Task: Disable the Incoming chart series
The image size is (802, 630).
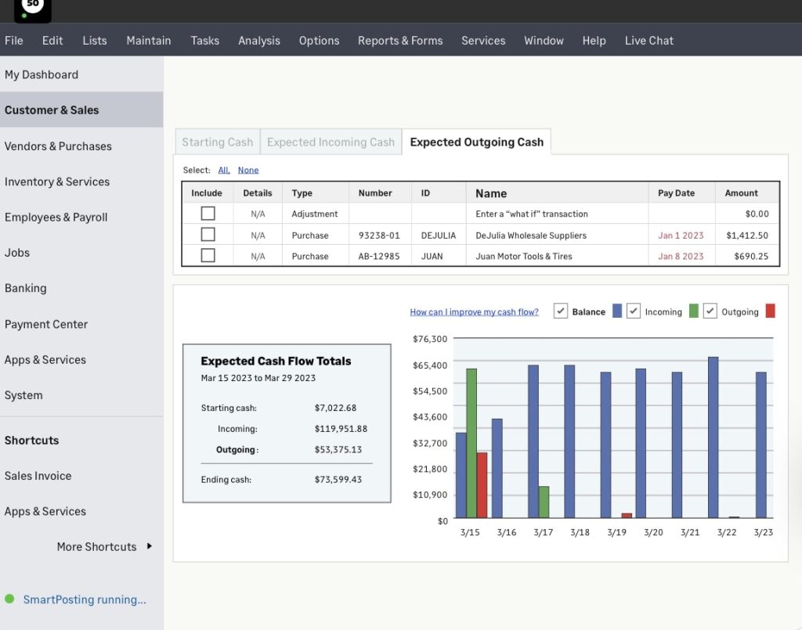Action: [x=634, y=311]
